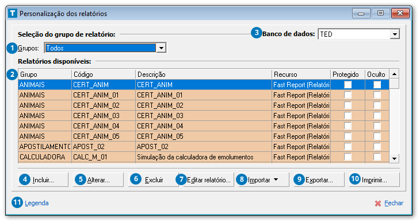Open the Legenda link
The image size is (420, 223).
click(37, 204)
